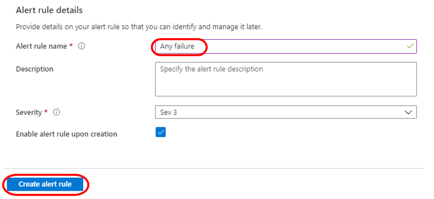This screenshot has height=199, width=434.
Task: Click into the Alert rule name field
Action: click(x=286, y=46)
